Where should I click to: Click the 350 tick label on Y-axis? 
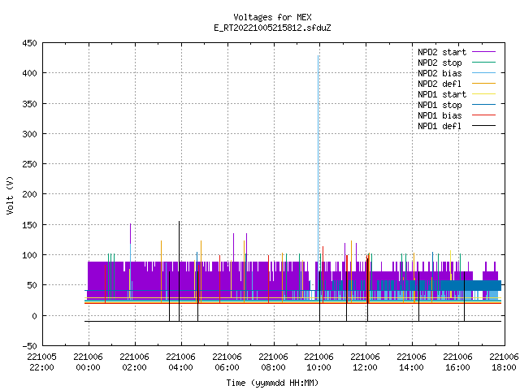[29, 104]
